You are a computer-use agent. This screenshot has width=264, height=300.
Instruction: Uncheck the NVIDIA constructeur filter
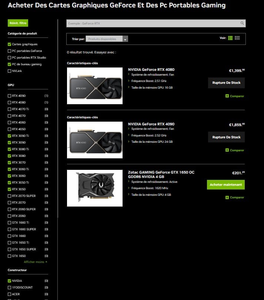pos(9,281)
